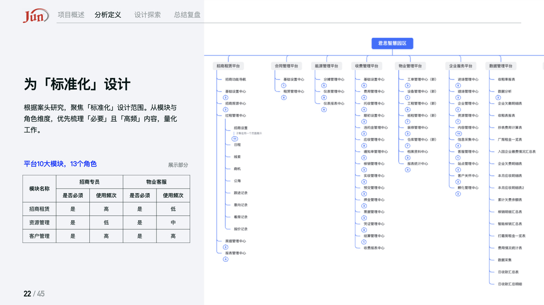
Task: Expand the 11 badge under 内容管理中心
Action: point(459,134)
